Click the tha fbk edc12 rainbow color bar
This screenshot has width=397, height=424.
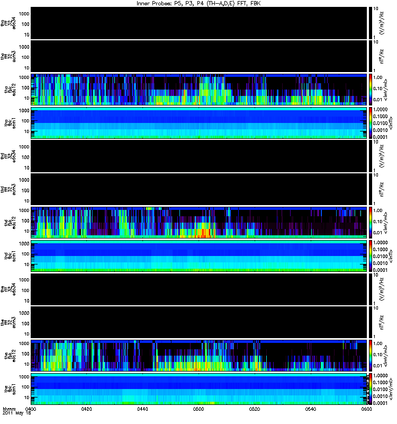(x=371, y=90)
